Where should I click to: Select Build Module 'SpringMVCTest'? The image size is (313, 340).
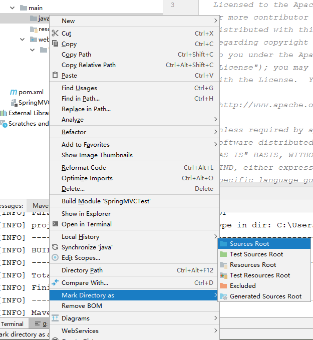point(135,201)
